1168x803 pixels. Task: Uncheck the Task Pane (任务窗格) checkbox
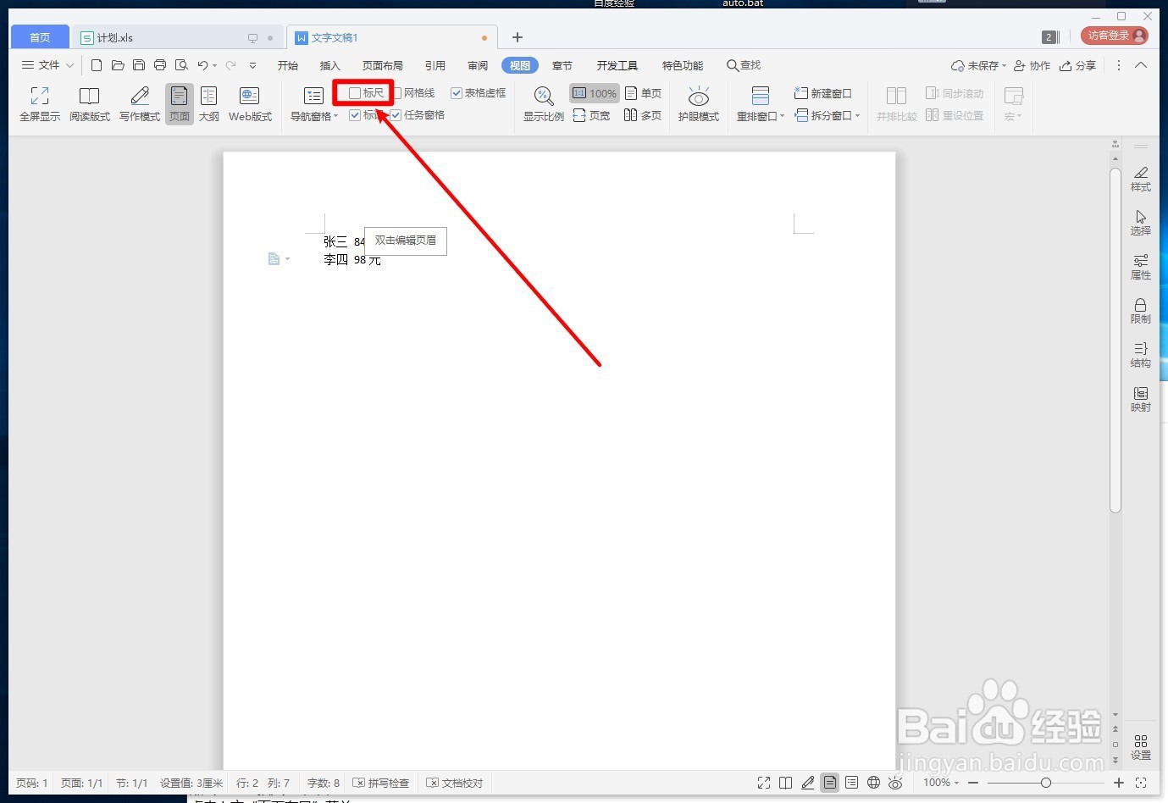tap(396, 115)
